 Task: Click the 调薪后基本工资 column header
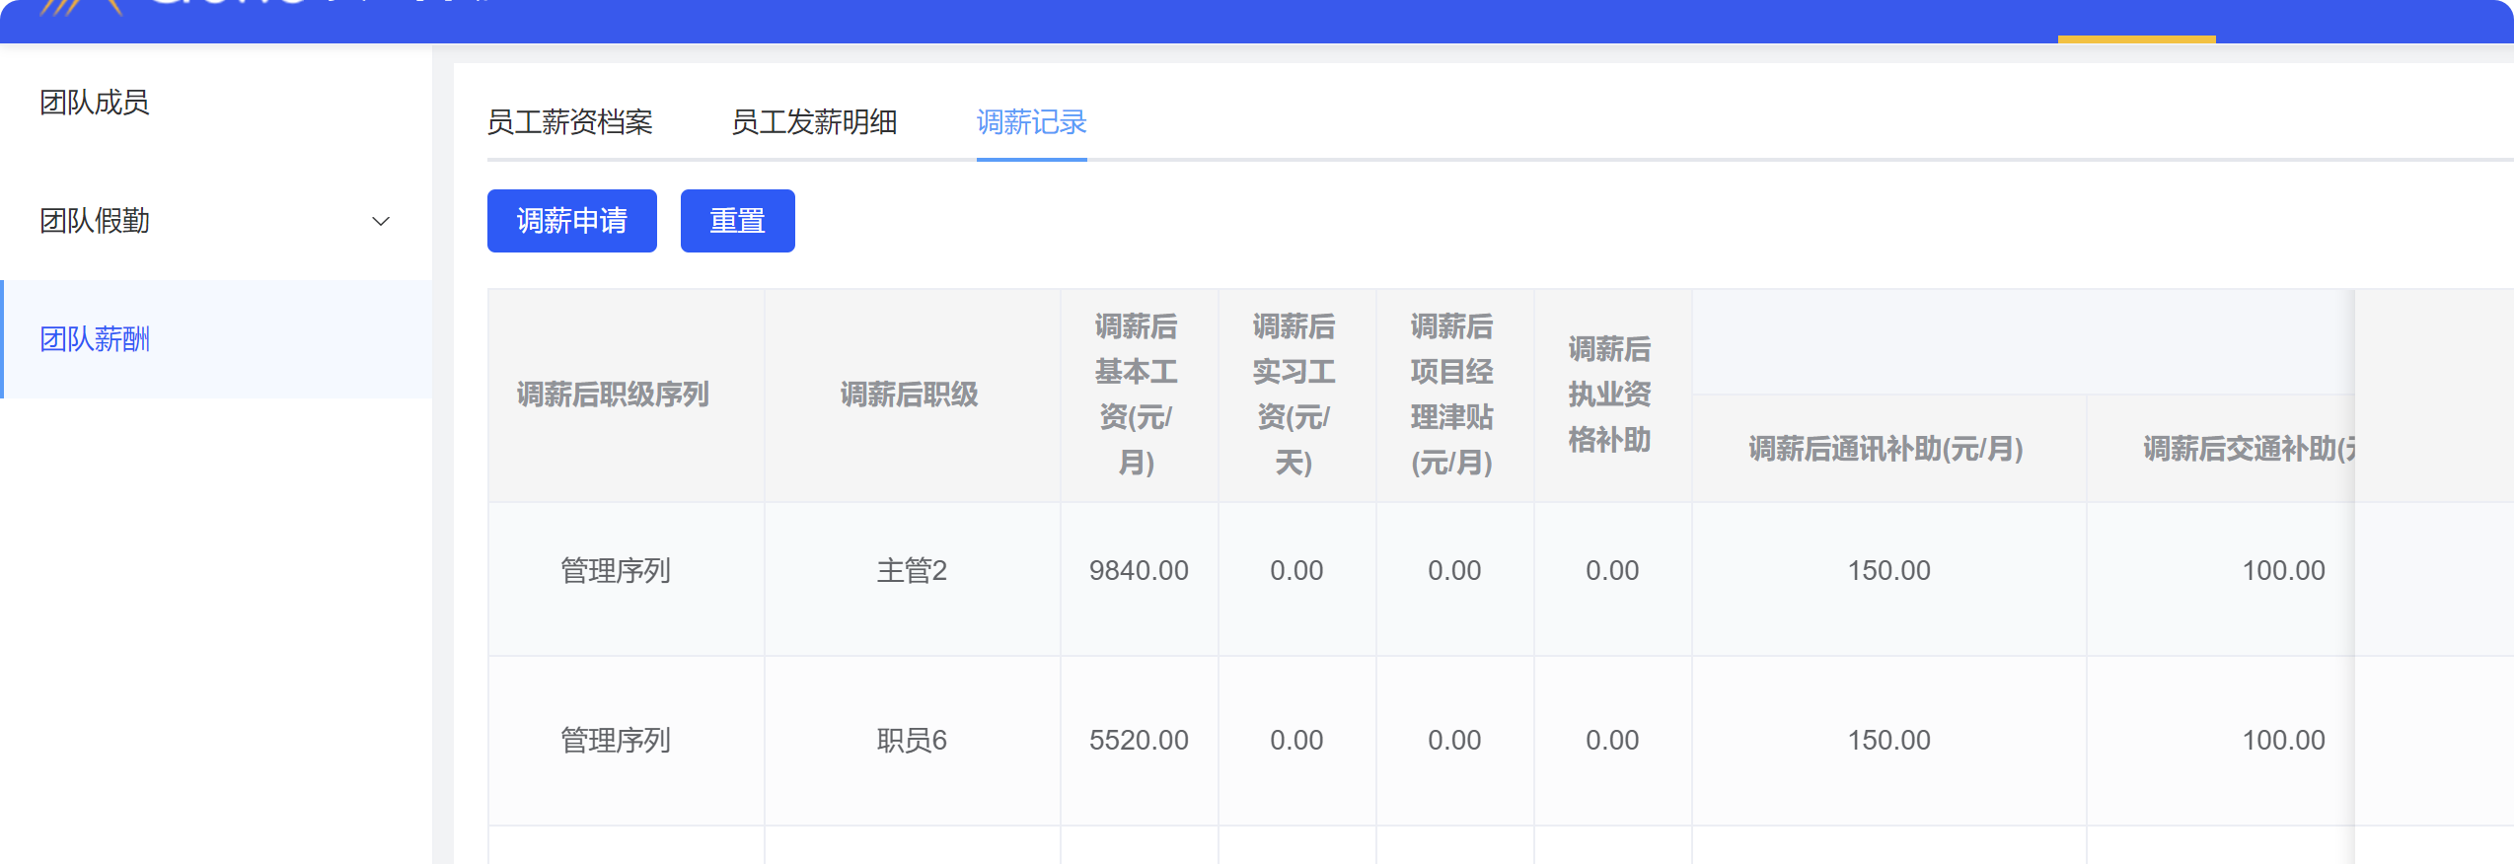coord(1137,395)
